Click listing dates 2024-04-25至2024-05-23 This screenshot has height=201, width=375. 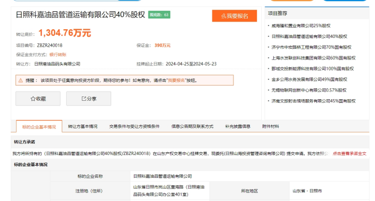coord(191,64)
